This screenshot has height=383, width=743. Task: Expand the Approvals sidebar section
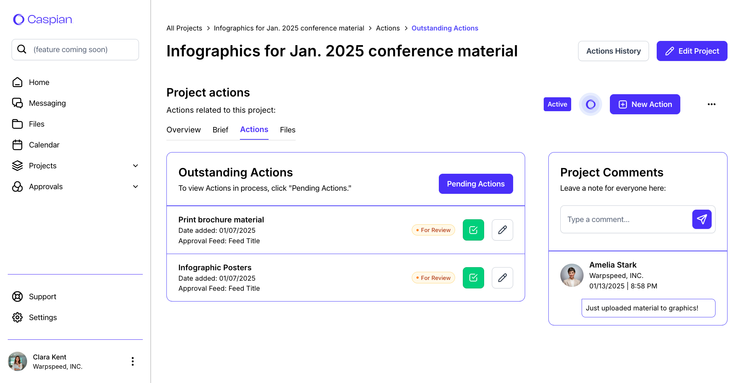[x=135, y=186]
